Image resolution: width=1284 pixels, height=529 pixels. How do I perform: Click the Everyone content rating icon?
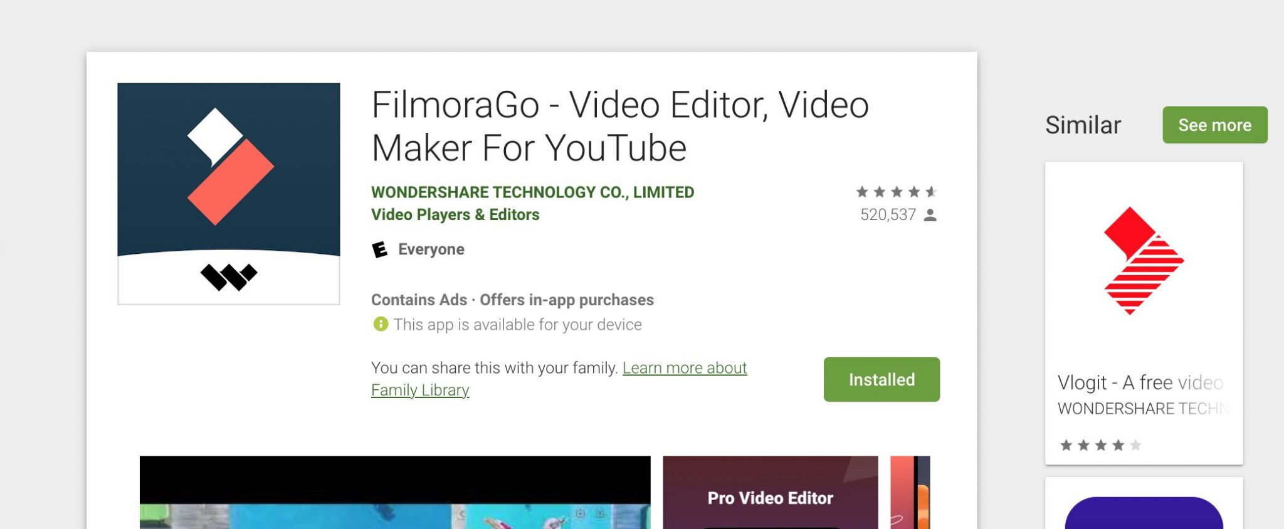click(380, 249)
